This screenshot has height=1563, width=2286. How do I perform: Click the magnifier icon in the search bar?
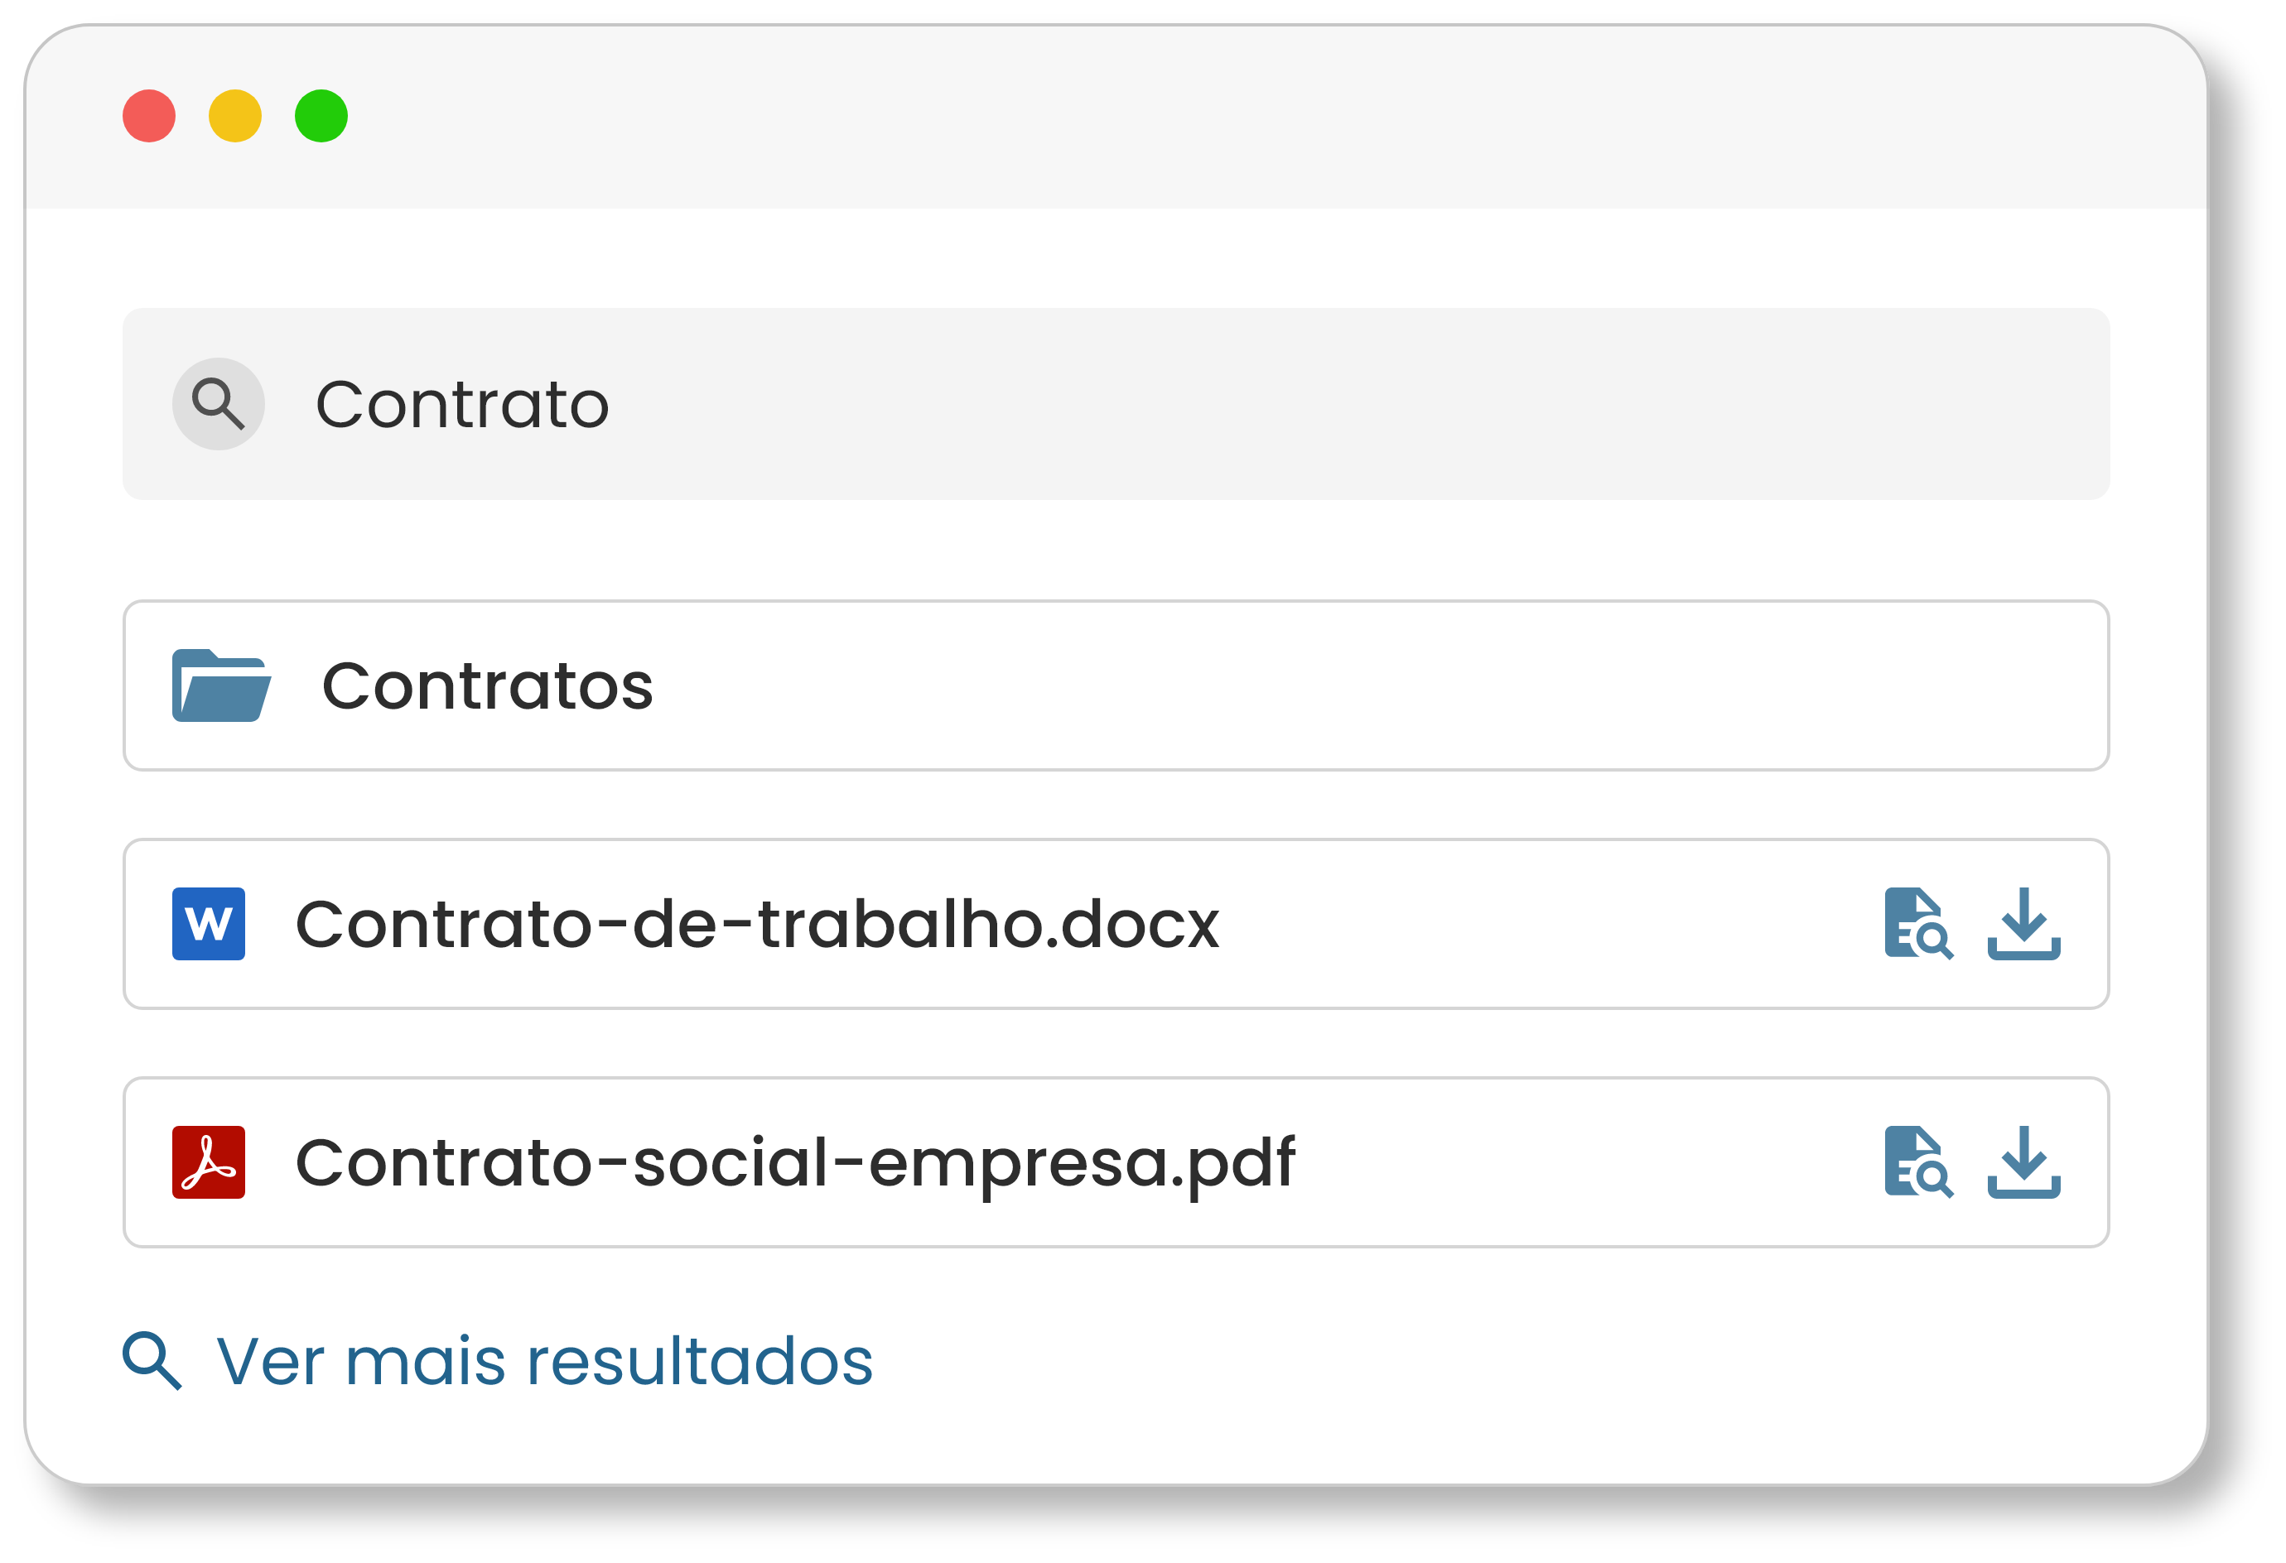219,404
